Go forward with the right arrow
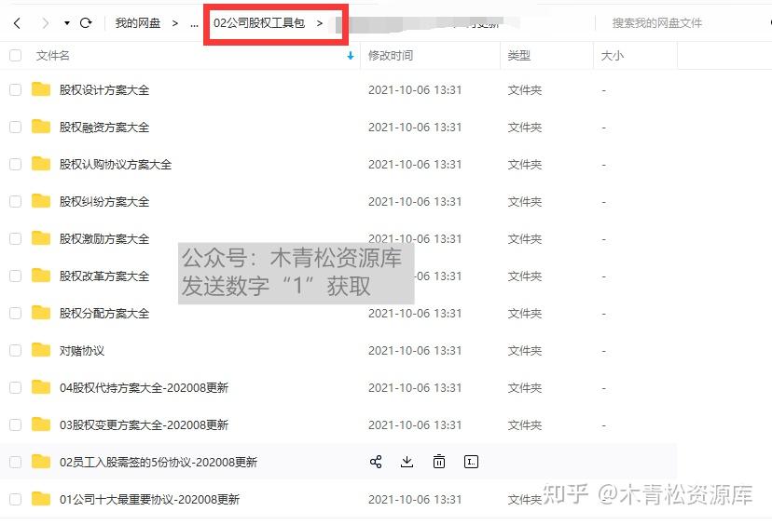772x525 pixels. click(x=45, y=23)
